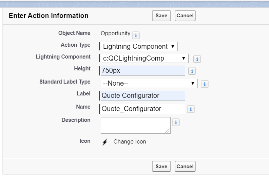Image resolution: width=269 pixels, height=177 pixels.
Task: Click the info icon next to Height field
Action: click(x=192, y=71)
